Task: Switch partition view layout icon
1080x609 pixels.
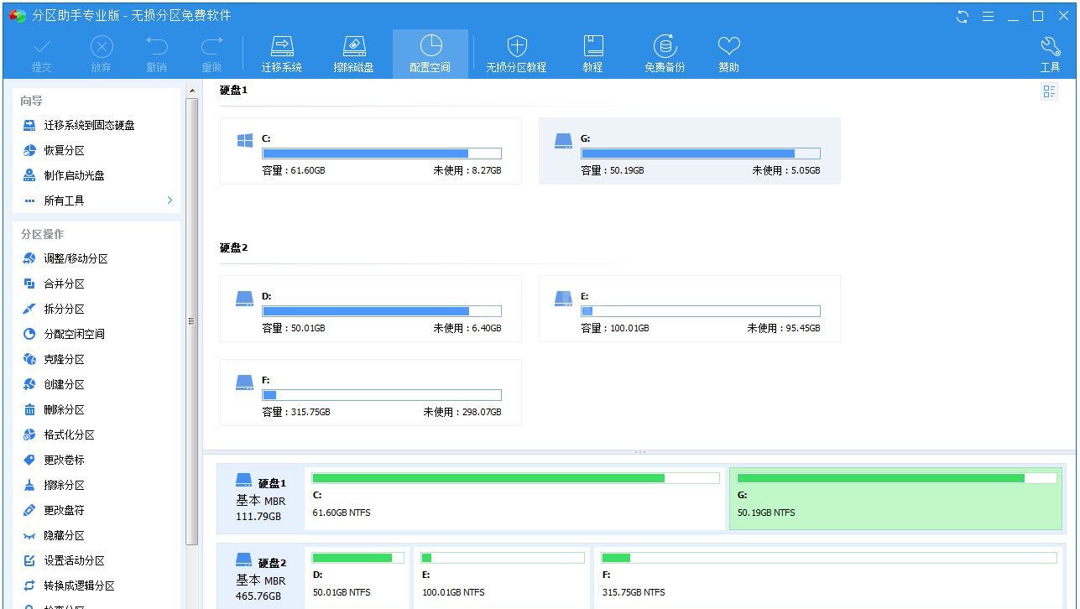Action: click(x=1050, y=91)
